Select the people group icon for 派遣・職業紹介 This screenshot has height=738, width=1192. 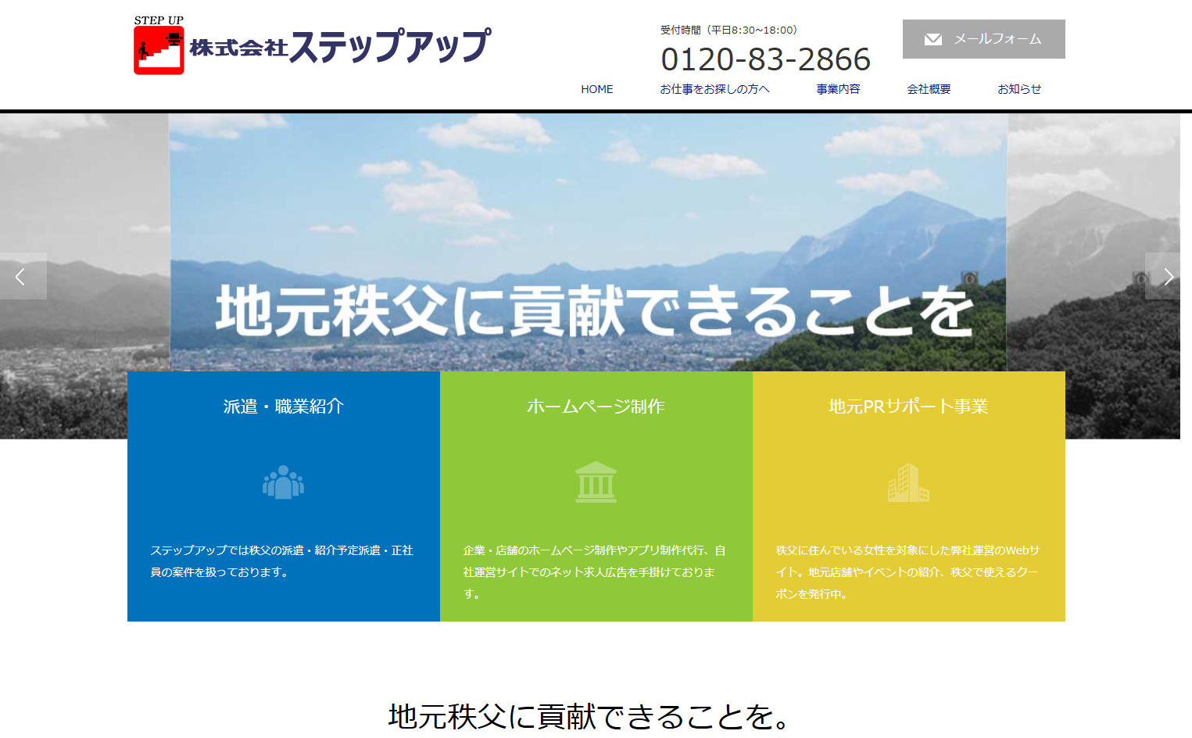coord(283,482)
